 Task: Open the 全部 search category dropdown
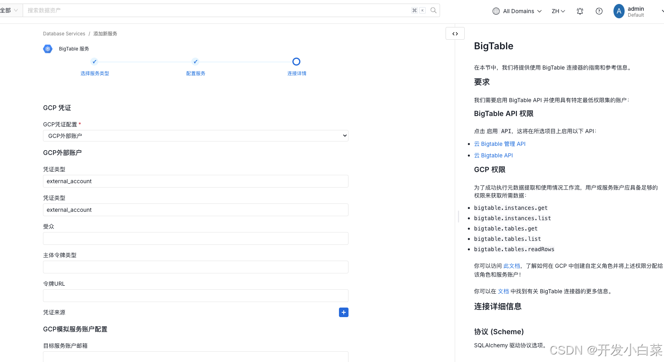[9, 10]
